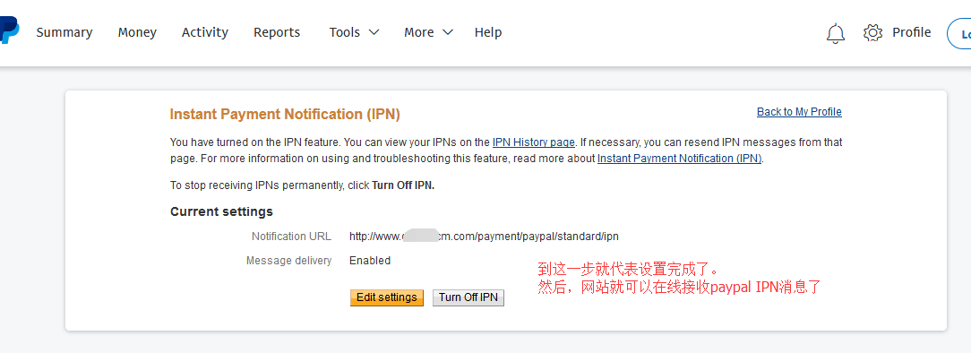Screen dimensions: 971x353
Task: Go to the Money page
Action: [137, 32]
